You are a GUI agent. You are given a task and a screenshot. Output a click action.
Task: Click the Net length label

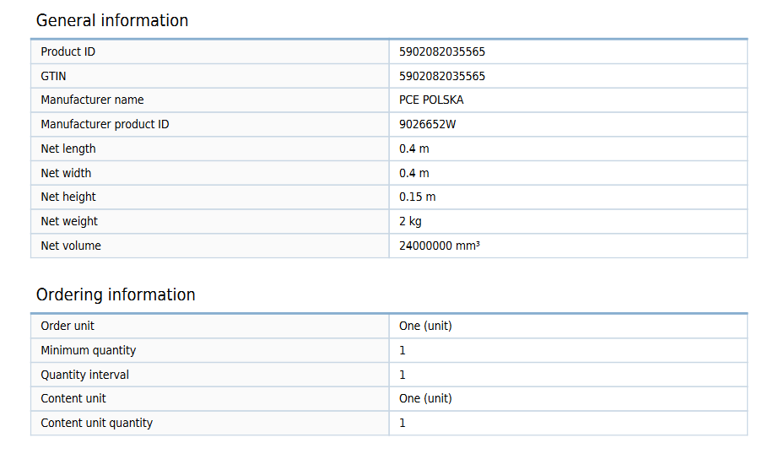(x=68, y=148)
